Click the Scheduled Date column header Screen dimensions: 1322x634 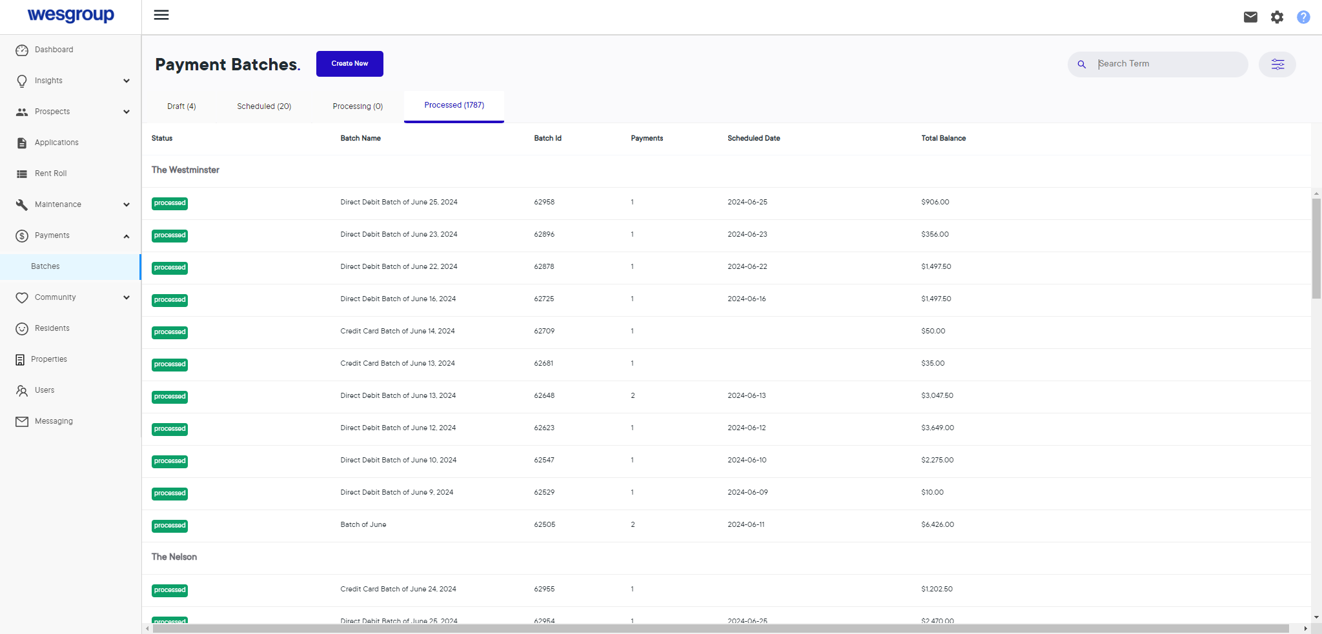point(753,138)
